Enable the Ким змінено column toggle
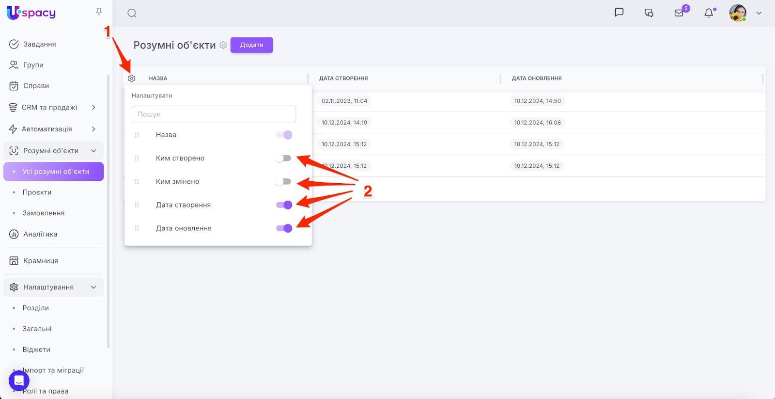This screenshot has height=399, width=775. coord(283,182)
